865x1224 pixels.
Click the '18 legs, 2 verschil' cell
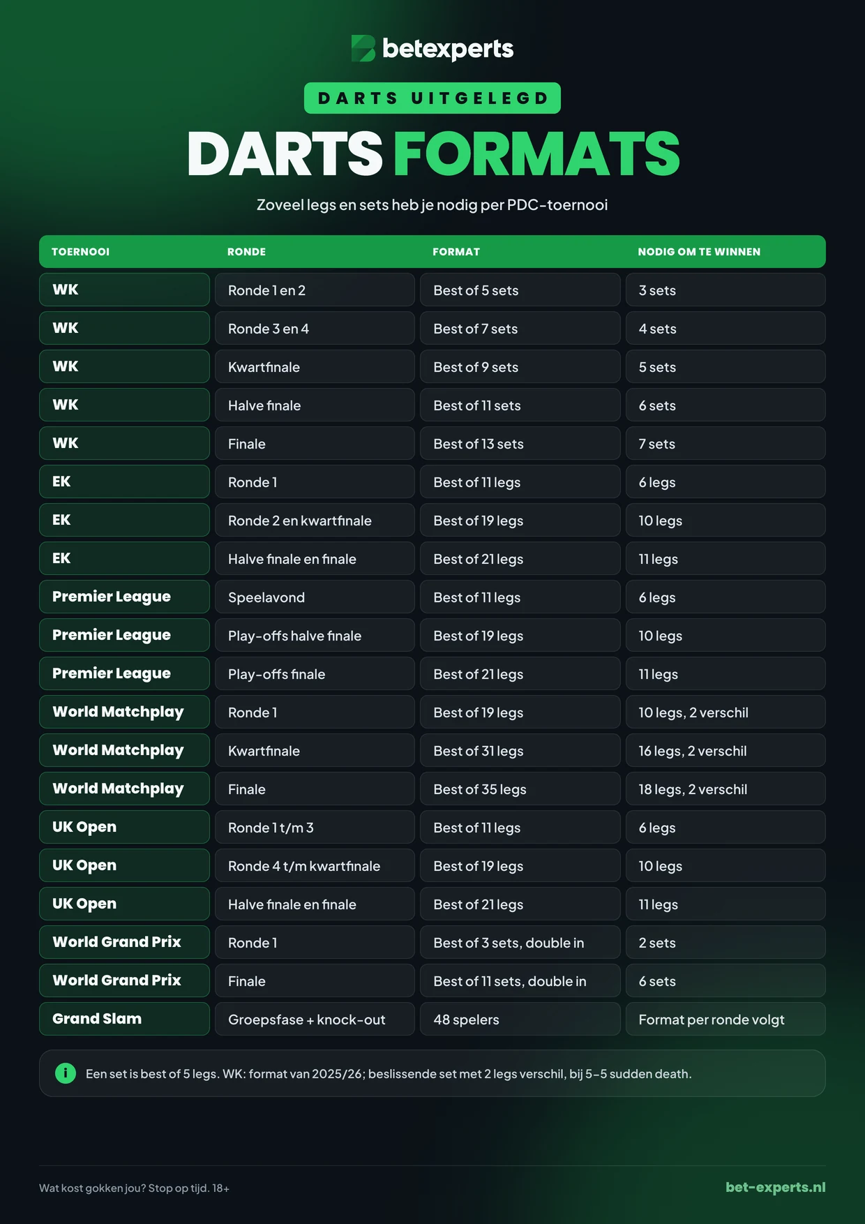[x=725, y=789]
